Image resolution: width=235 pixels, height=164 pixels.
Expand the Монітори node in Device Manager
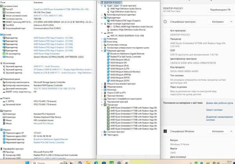[102, 90]
